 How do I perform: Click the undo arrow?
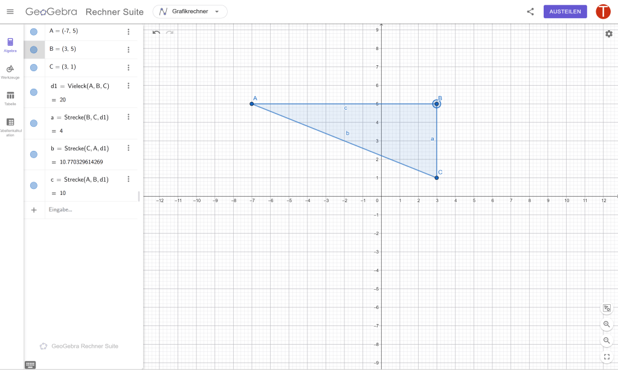156,32
